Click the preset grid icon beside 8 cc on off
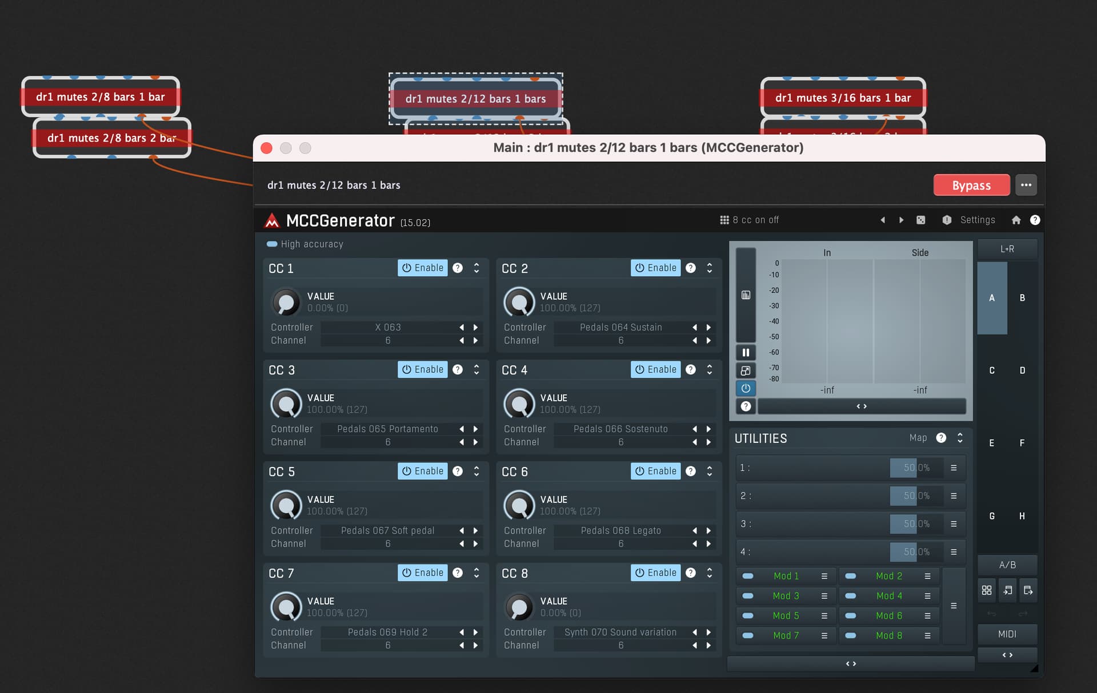Screen dimensions: 1097x693 pyautogui.click(x=724, y=220)
